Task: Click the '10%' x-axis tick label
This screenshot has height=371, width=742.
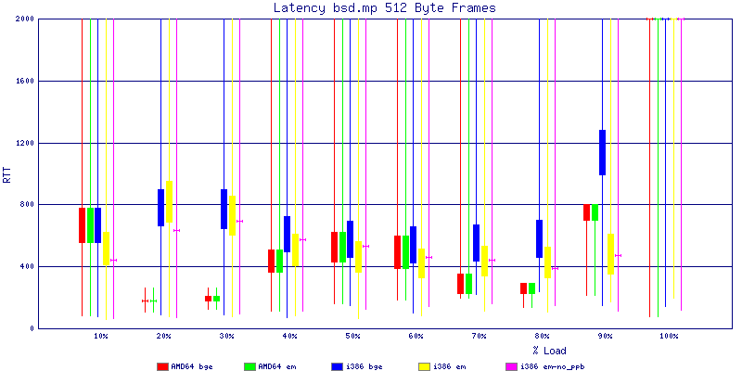Action: click(x=101, y=336)
